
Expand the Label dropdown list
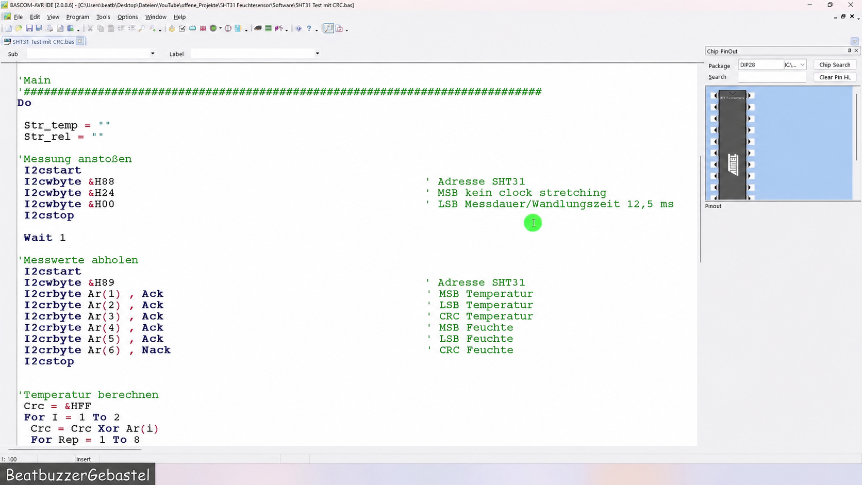click(x=318, y=54)
